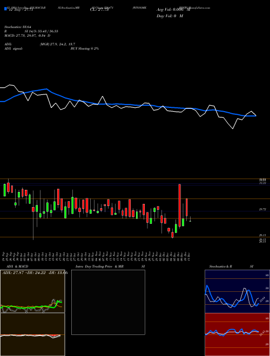This screenshot has height=356, width=270.
Task: Click the 'Stochastics & R' panel heading
Action: [x=221, y=266]
